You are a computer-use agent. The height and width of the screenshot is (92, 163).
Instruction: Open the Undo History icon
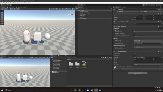tap(143, 5)
